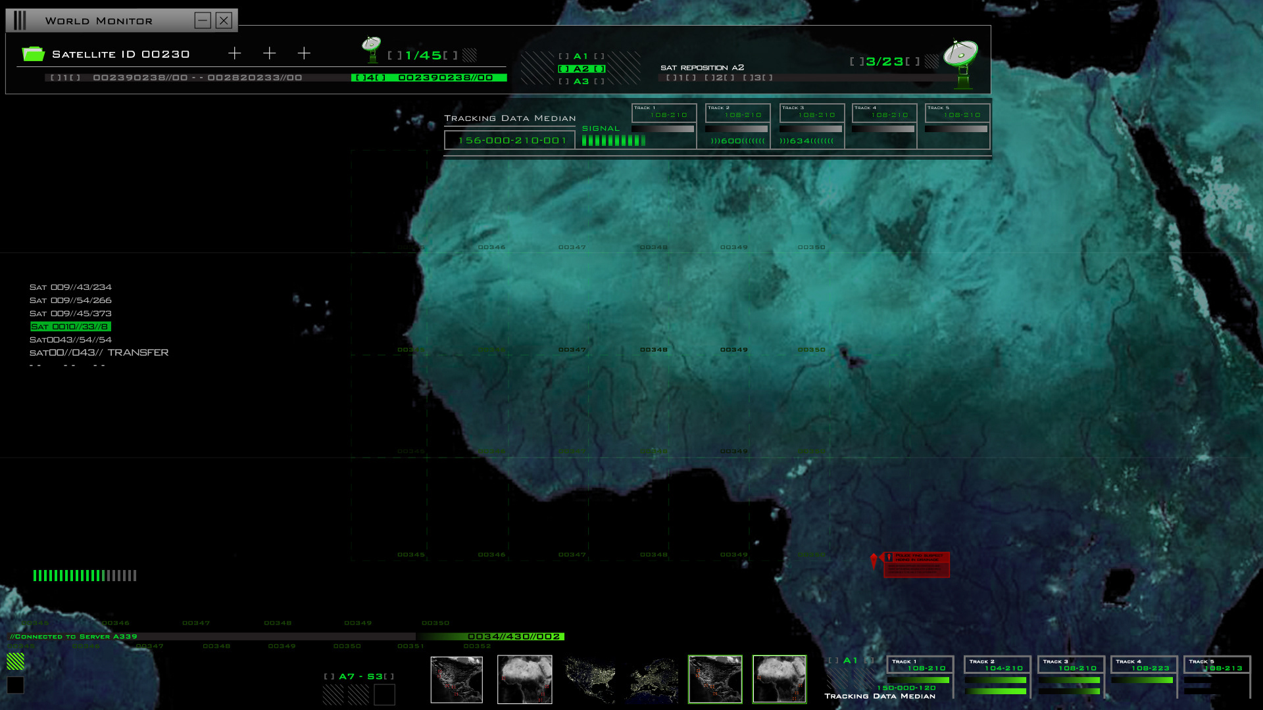
Task: Click SAT REPOSITION A2 label
Action: [702, 68]
